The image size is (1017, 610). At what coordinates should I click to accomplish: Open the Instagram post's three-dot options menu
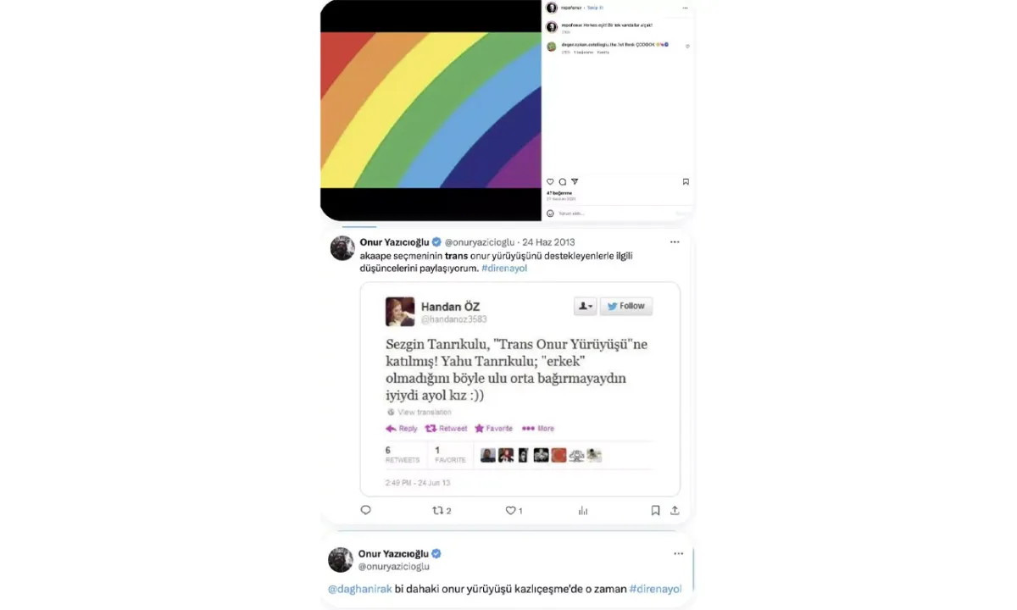[686, 7]
